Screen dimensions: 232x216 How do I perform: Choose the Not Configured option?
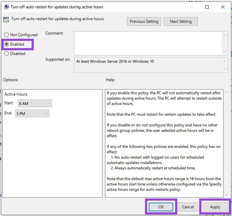coord(6,35)
